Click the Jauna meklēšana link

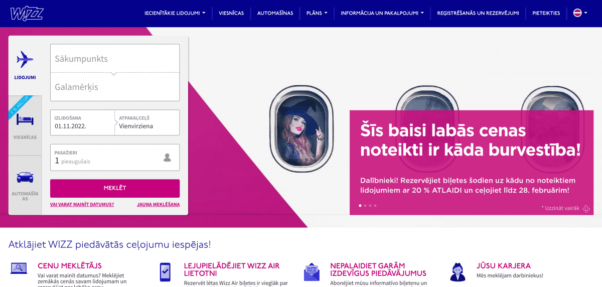pyautogui.click(x=158, y=205)
